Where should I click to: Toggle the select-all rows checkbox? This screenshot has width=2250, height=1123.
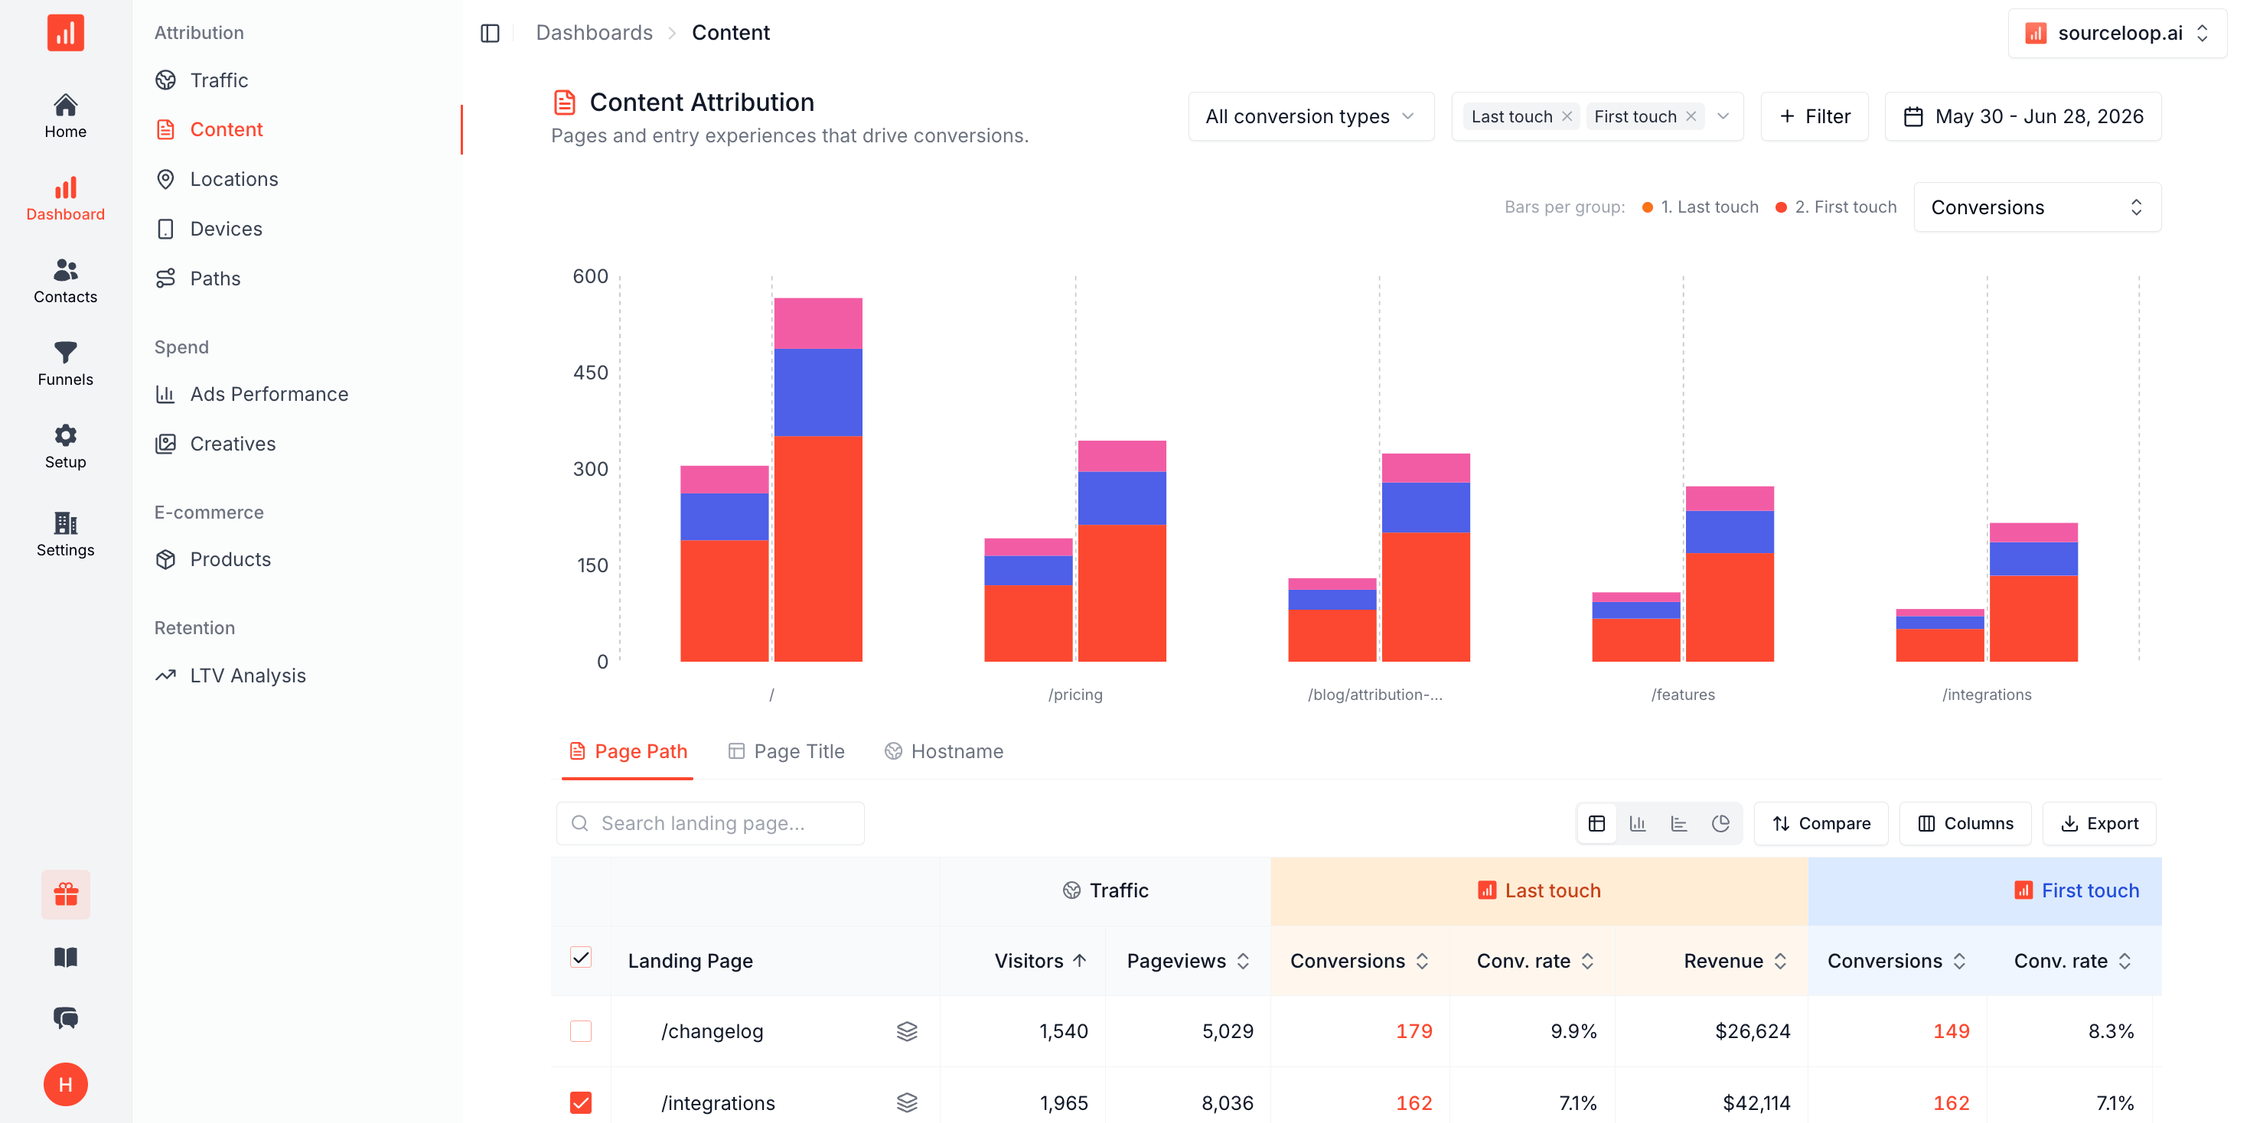(x=581, y=958)
